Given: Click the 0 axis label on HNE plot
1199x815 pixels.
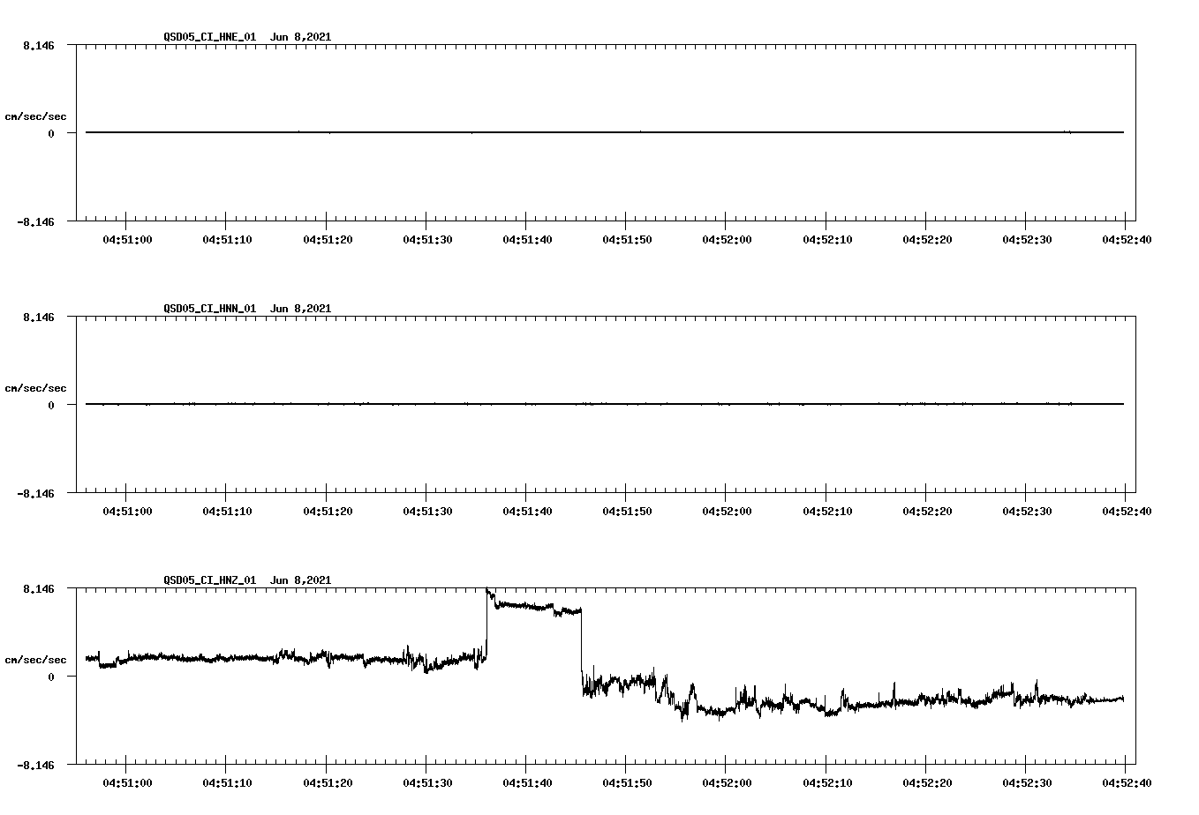Looking at the screenshot, I should (51, 134).
